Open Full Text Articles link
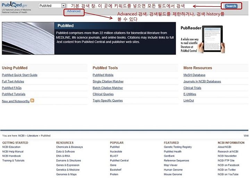The height and width of the screenshot is (188, 250). [x=13, y=81]
